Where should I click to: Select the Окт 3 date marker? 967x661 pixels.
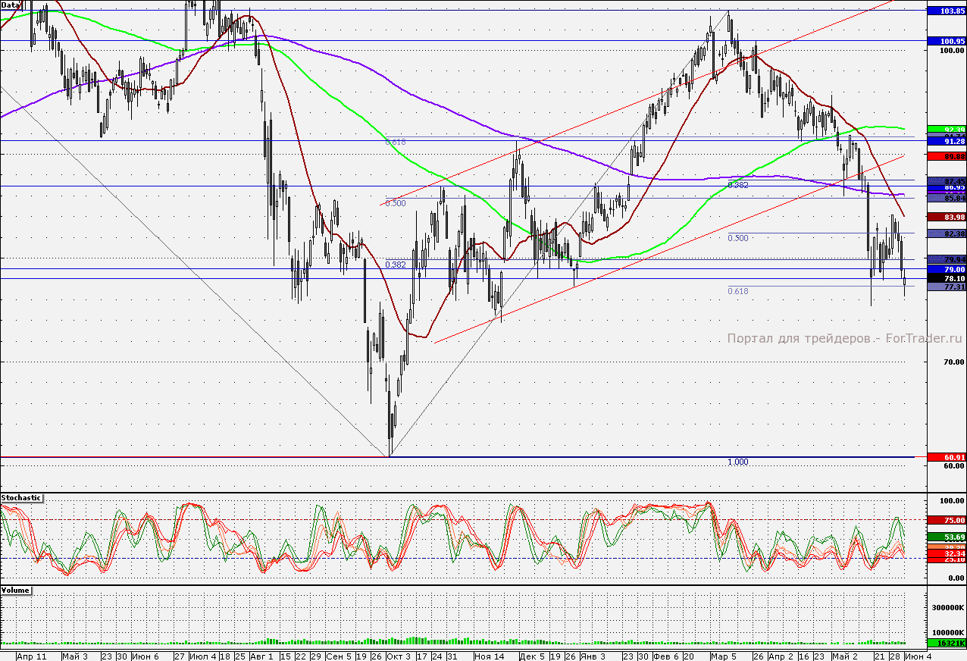coord(398,656)
